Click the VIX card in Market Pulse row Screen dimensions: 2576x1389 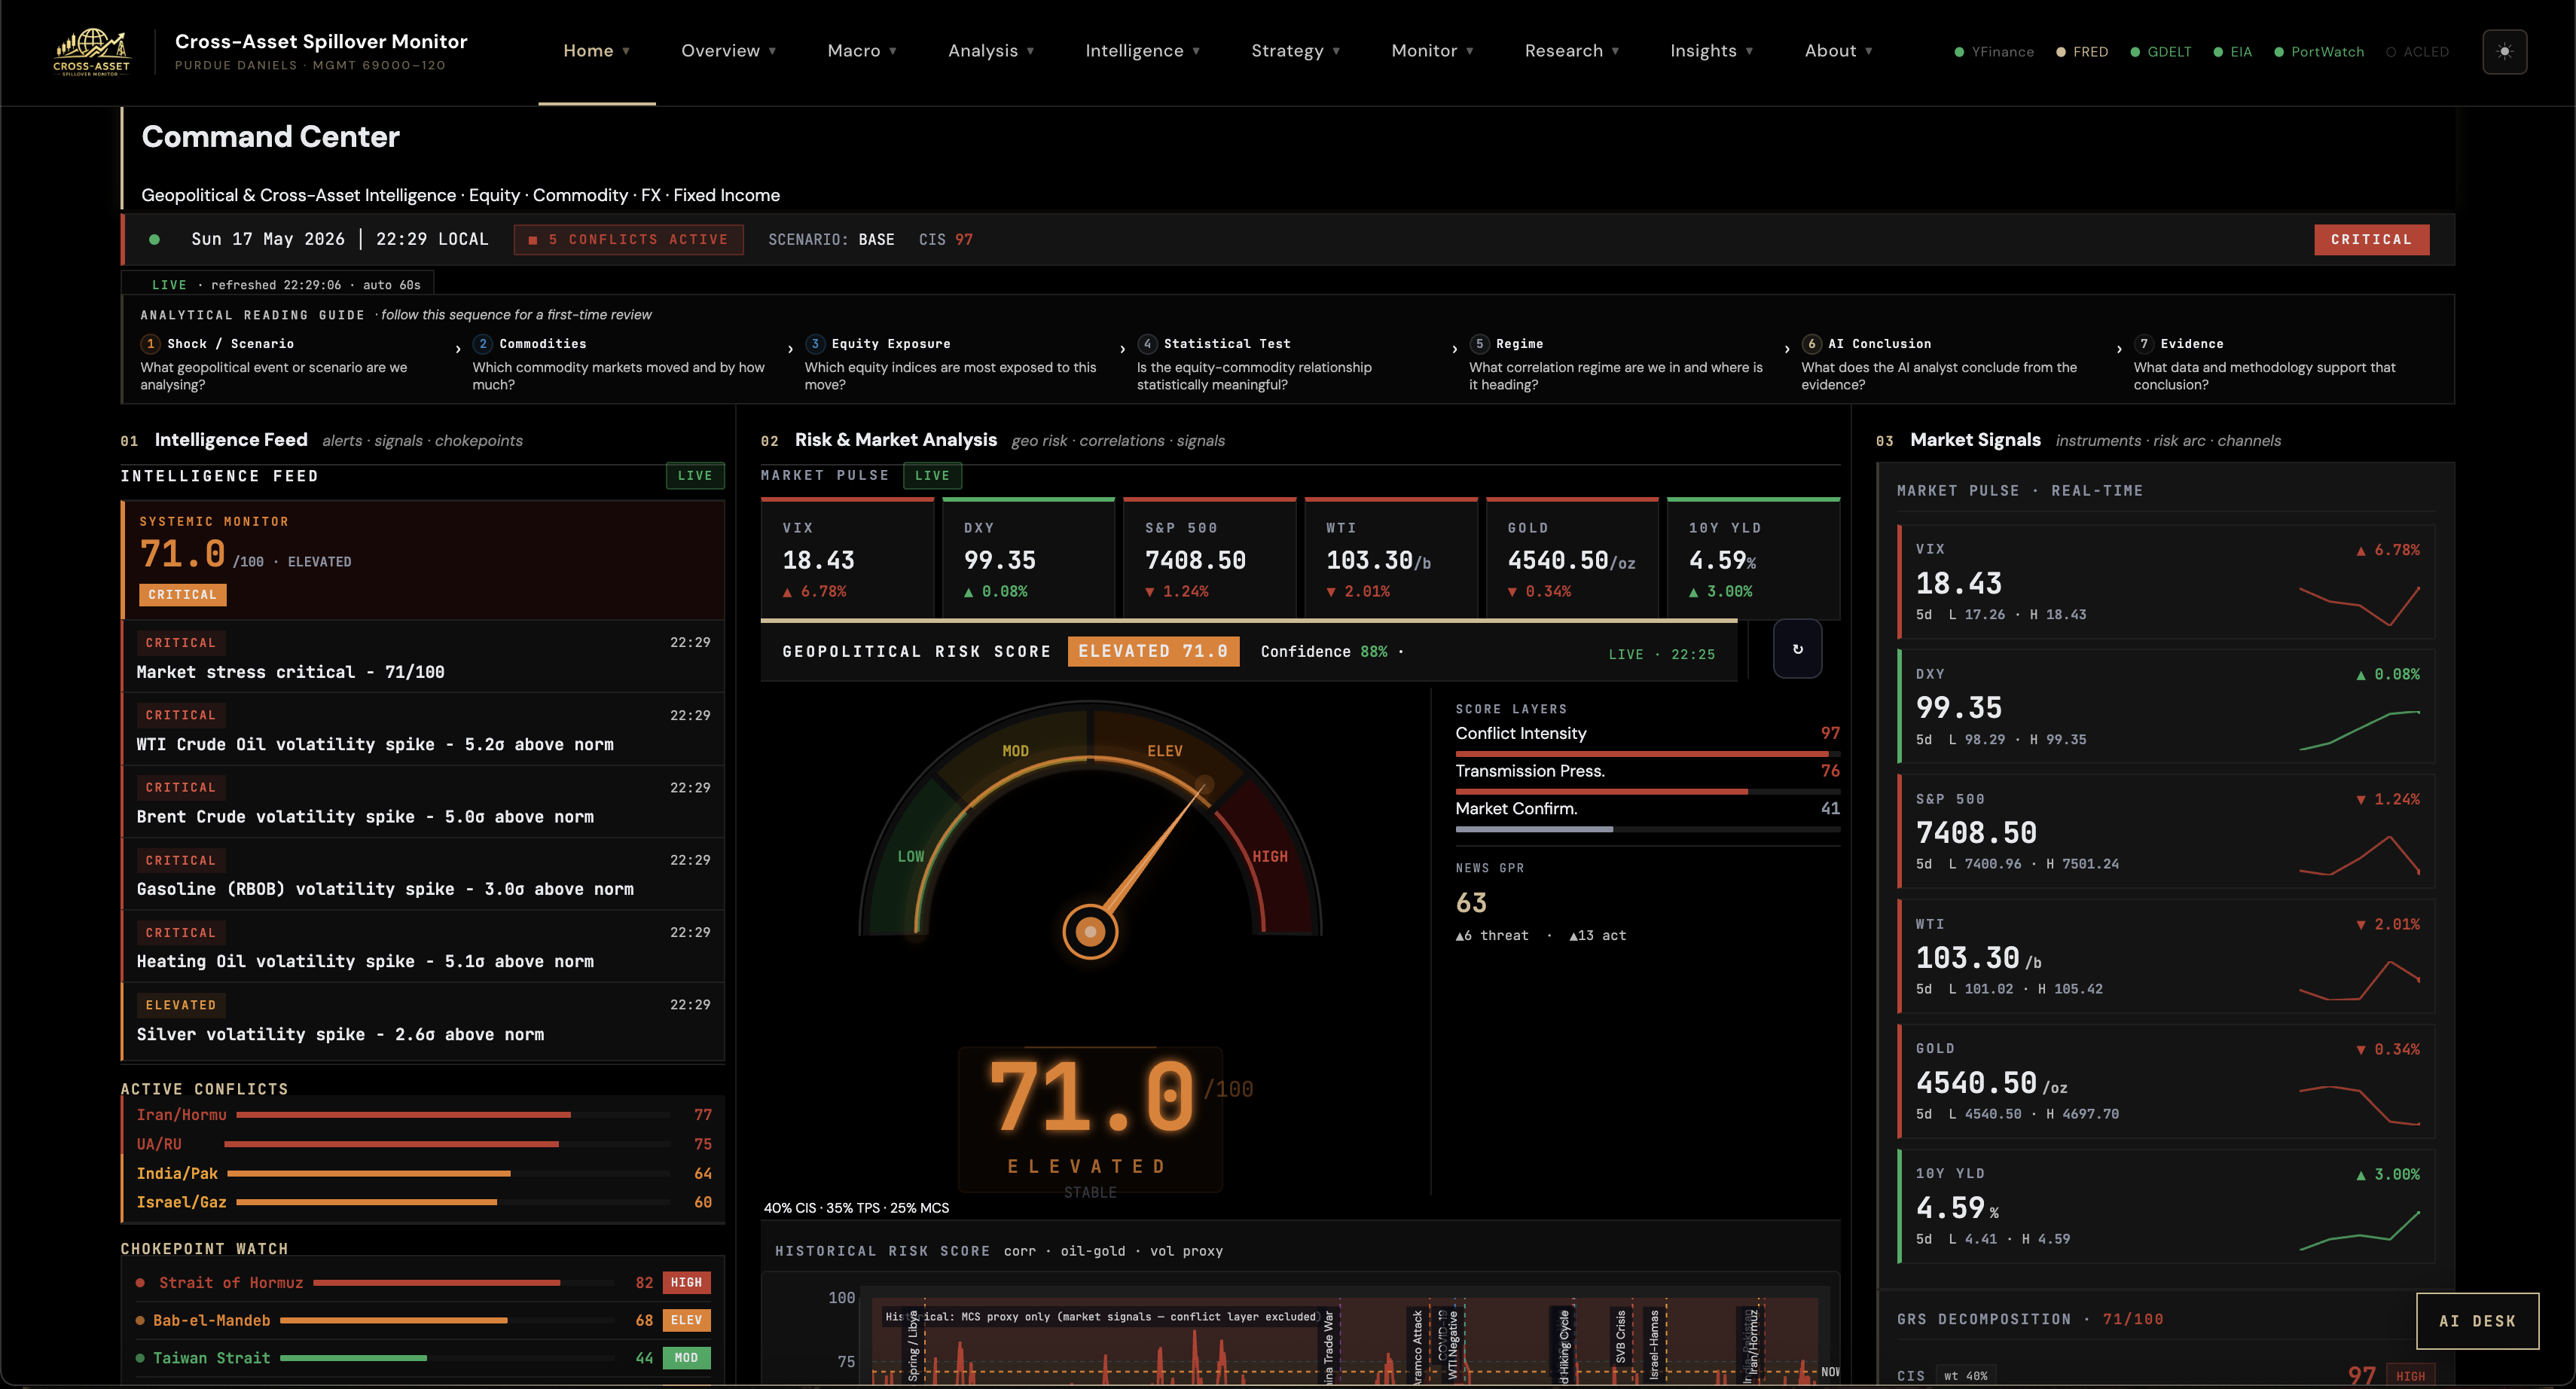[x=847, y=558]
